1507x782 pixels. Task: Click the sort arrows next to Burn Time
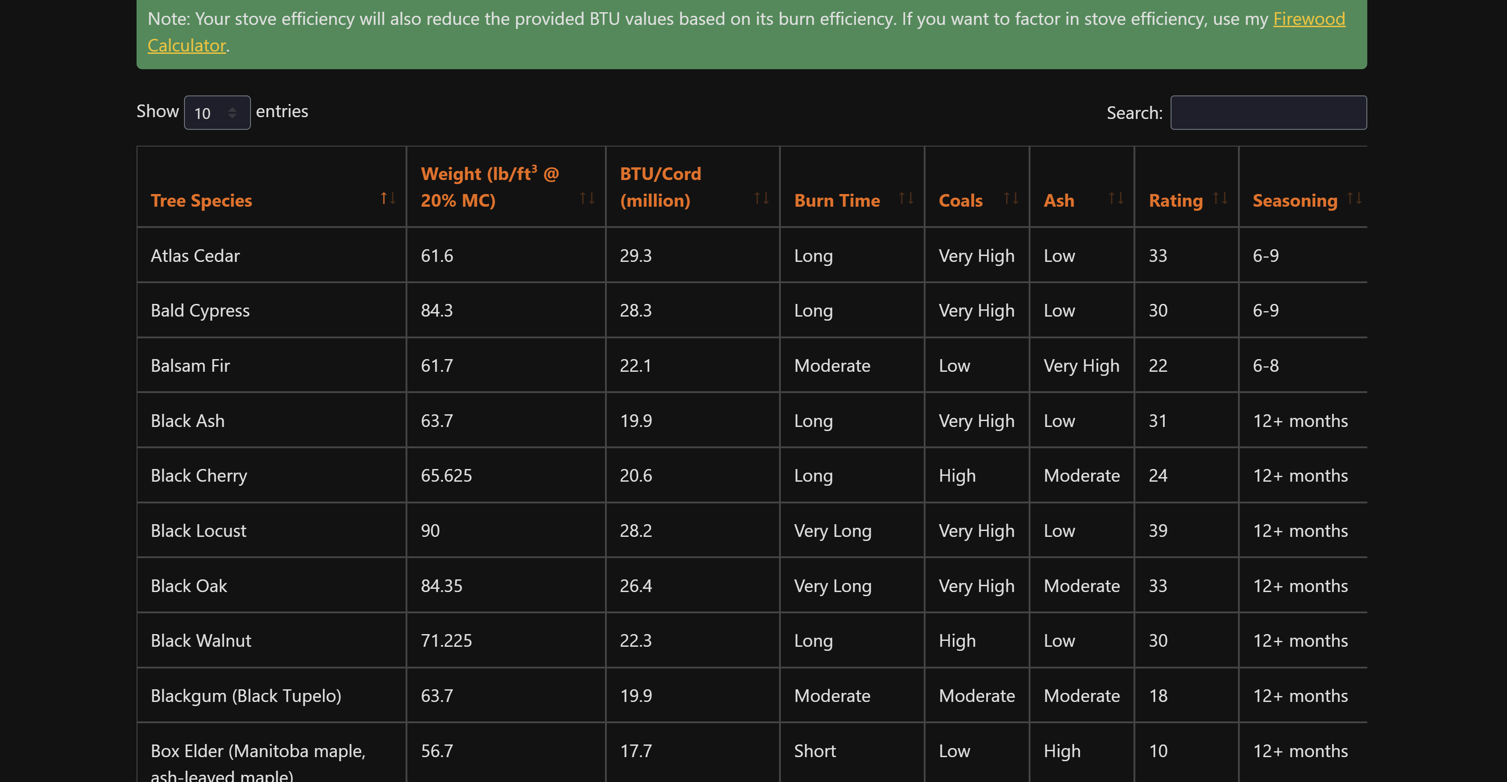click(x=906, y=199)
